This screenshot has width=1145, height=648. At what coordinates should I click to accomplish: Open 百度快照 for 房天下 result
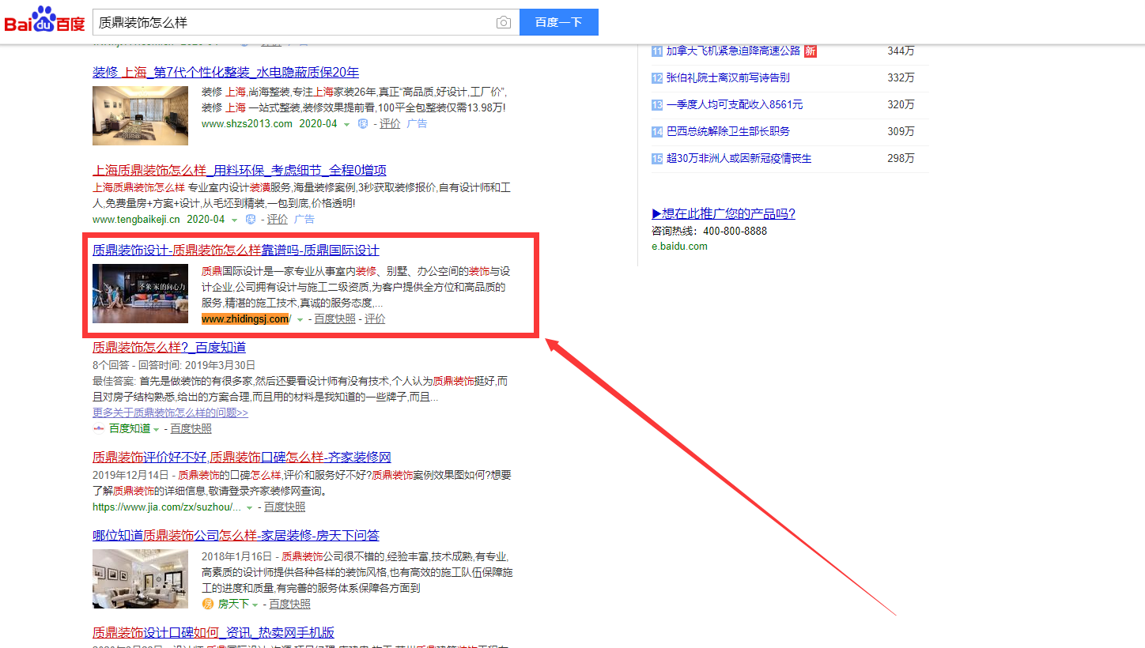(x=289, y=604)
